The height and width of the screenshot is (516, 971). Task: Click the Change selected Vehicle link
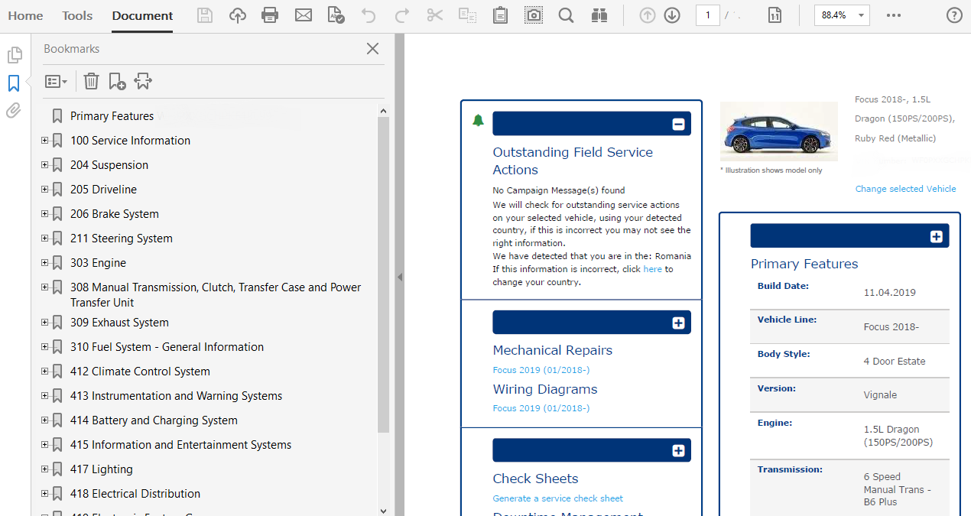[x=905, y=189]
